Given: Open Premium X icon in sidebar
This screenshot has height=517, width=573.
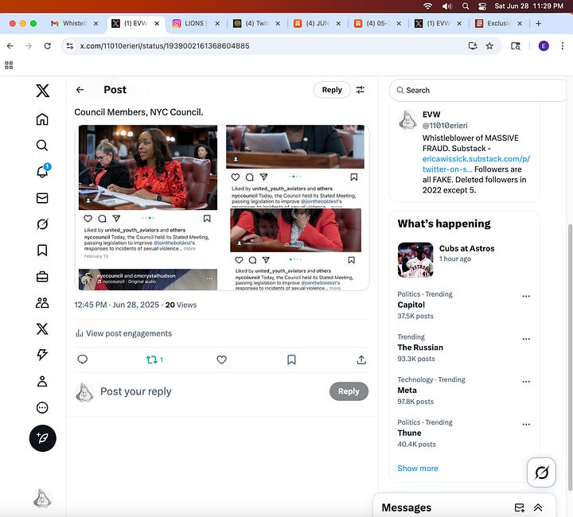Looking at the screenshot, I should 42,329.
